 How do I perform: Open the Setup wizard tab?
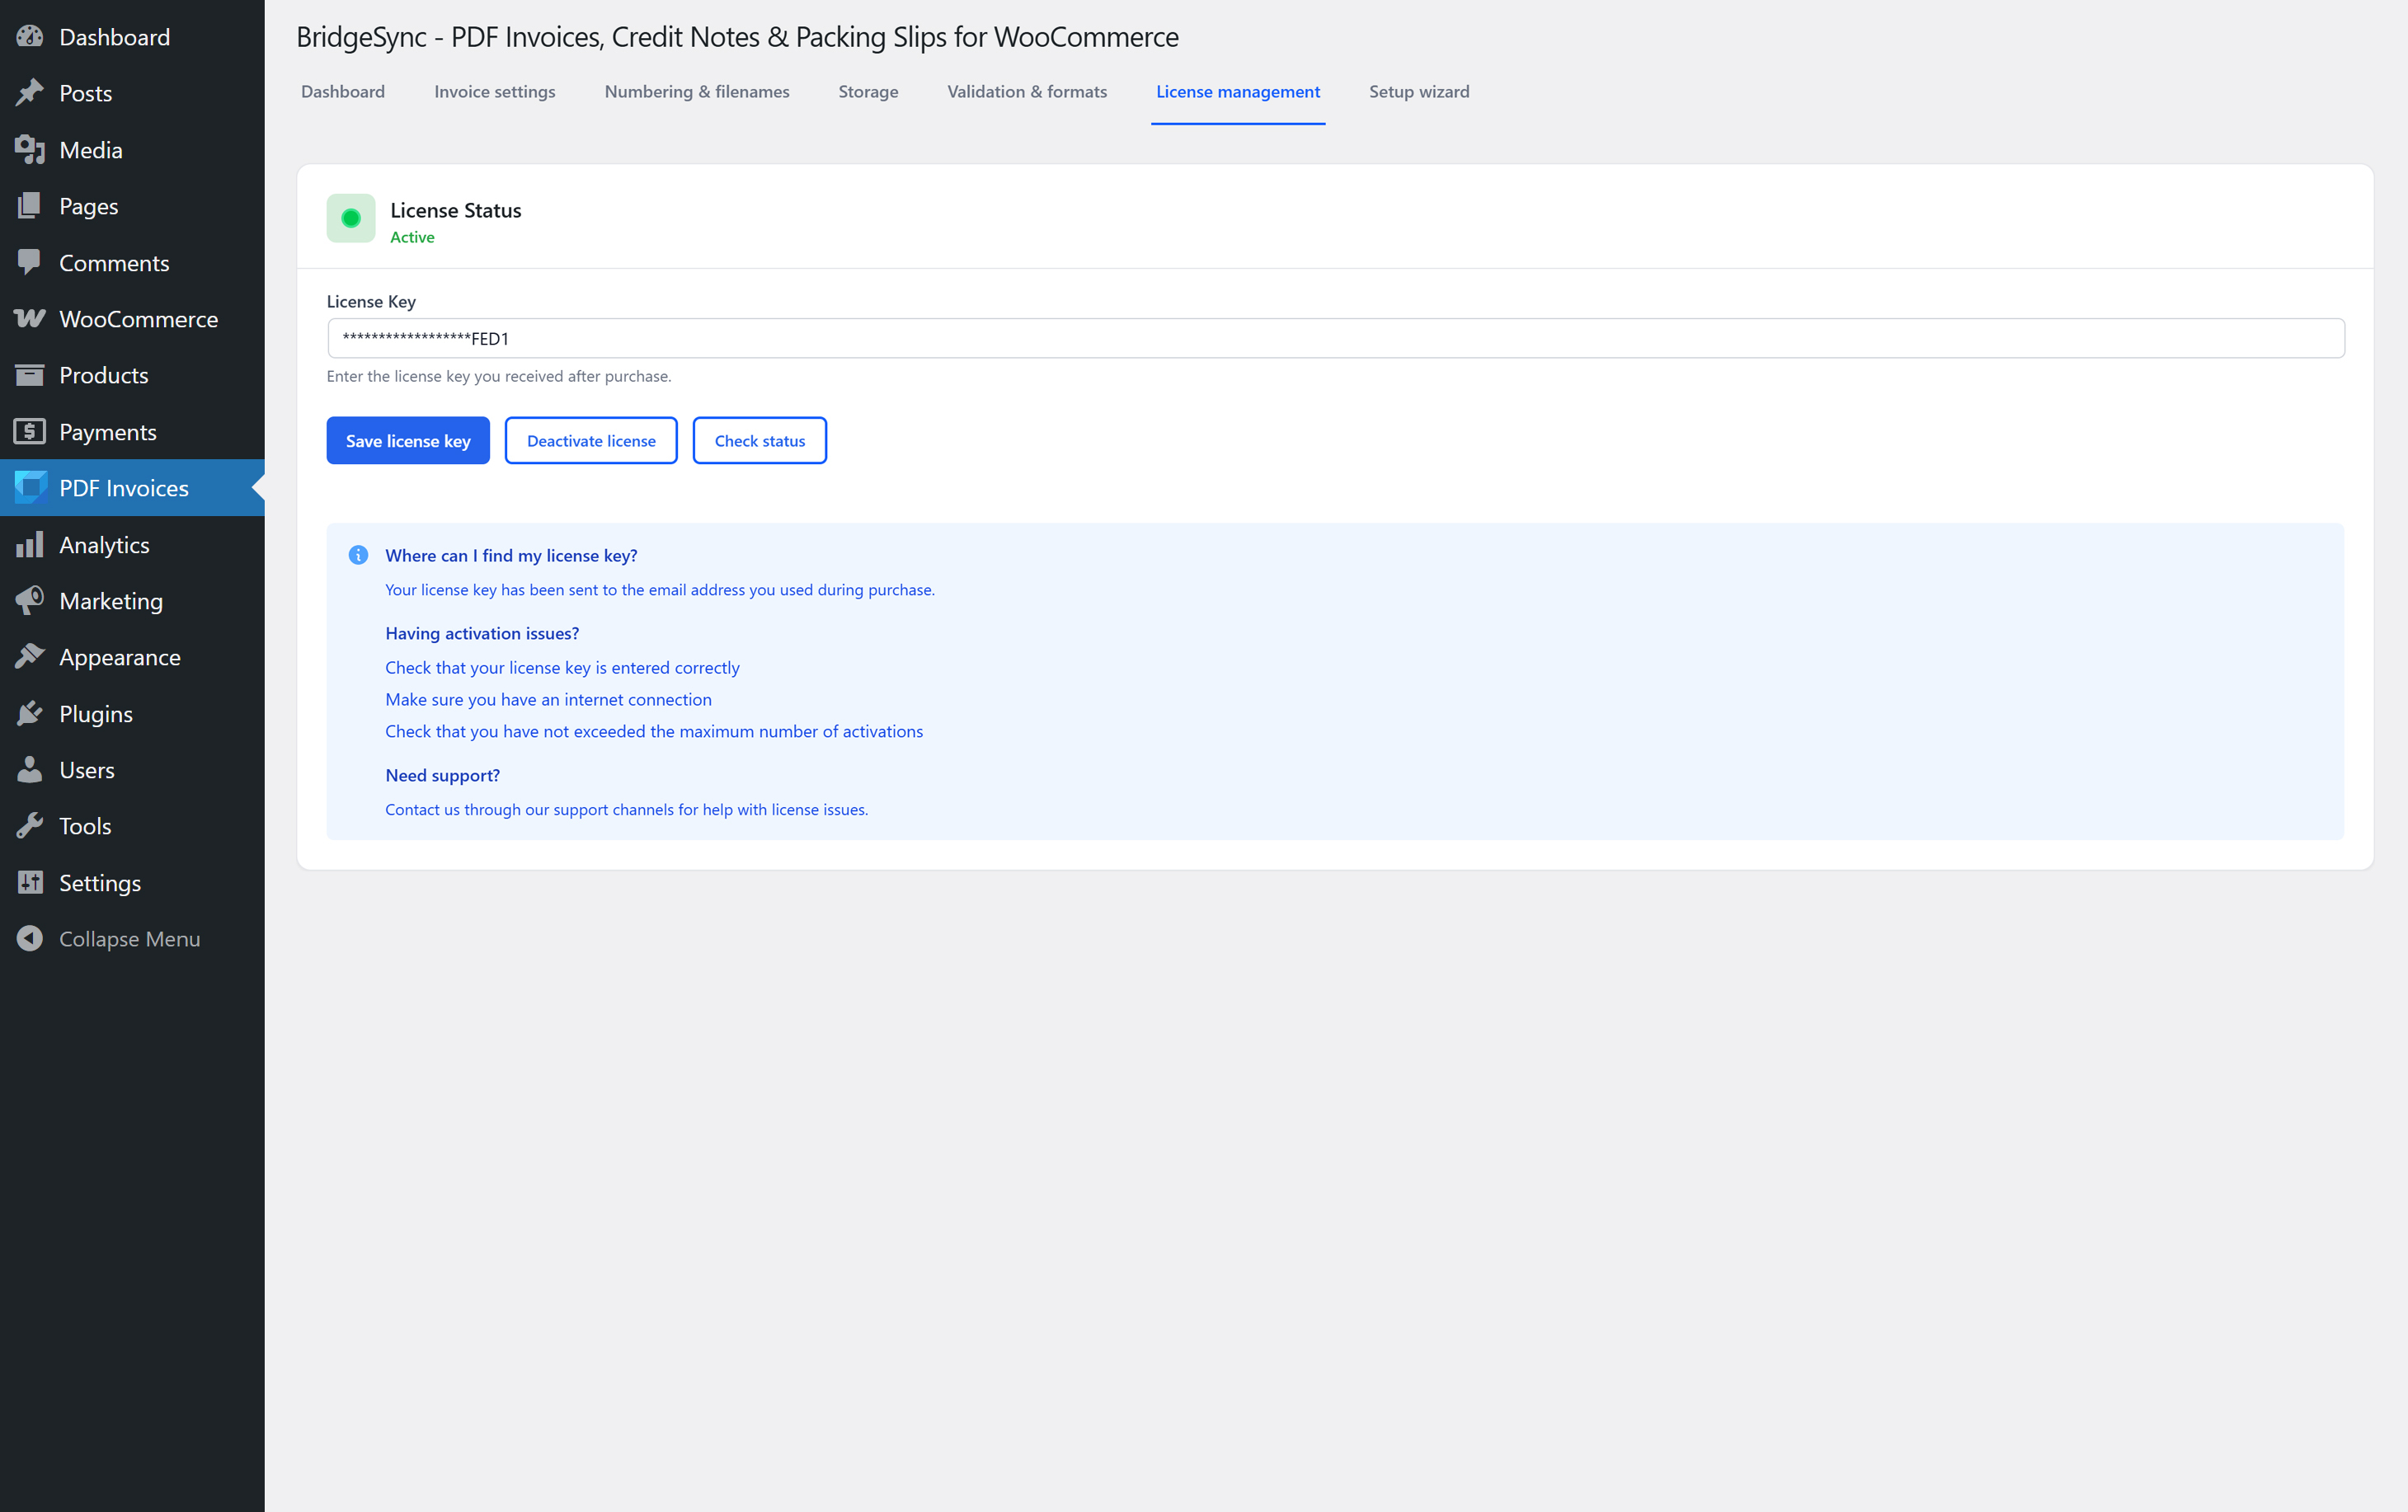1418,92
